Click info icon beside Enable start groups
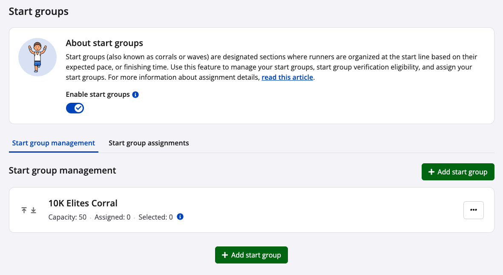This screenshot has width=503, height=275. 135,95
